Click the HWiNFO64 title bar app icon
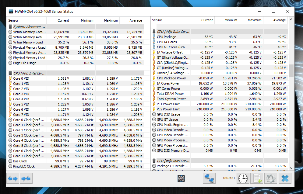 (11, 11)
